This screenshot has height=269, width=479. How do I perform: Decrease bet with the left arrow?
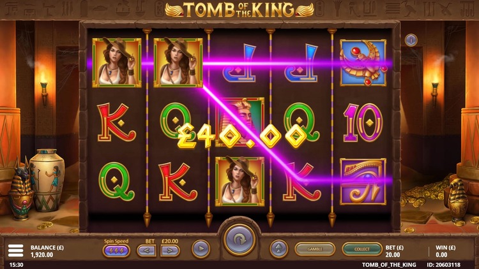pos(146,251)
